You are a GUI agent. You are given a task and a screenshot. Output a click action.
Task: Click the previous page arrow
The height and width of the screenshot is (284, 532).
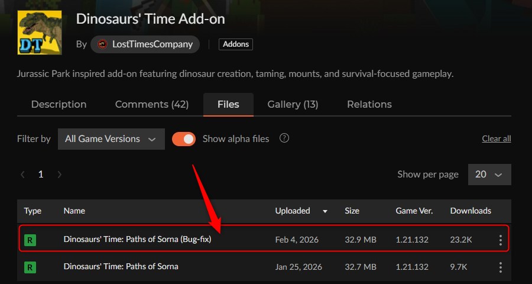click(23, 175)
